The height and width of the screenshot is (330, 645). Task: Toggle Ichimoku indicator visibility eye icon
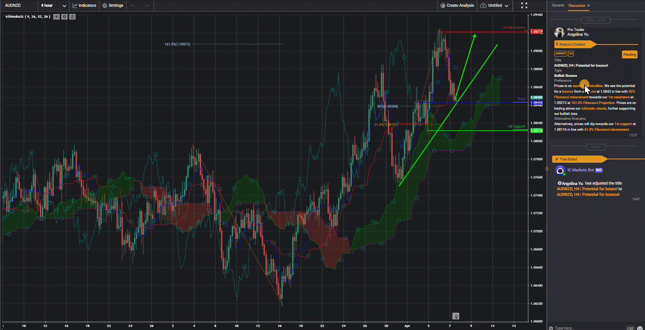56,17
